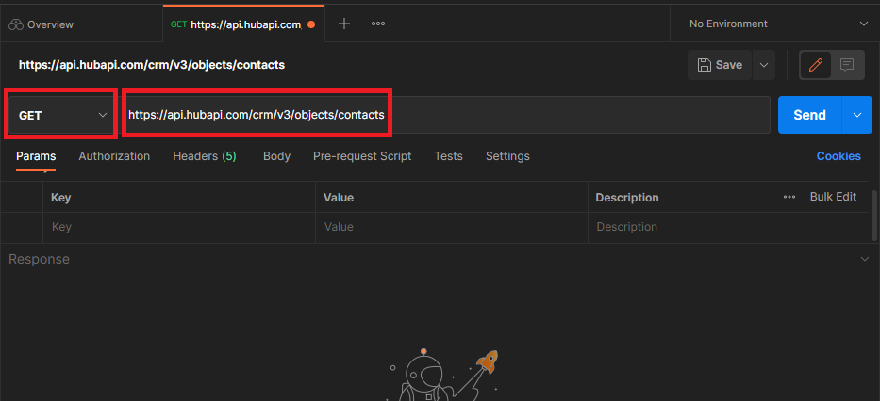Image resolution: width=880 pixels, height=401 pixels.
Task: Send the request with Send button
Action: [x=809, y=115]
